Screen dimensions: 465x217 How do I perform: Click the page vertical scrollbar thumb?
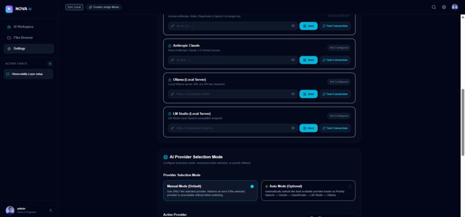pyautogui.click(x=463, y=122)
